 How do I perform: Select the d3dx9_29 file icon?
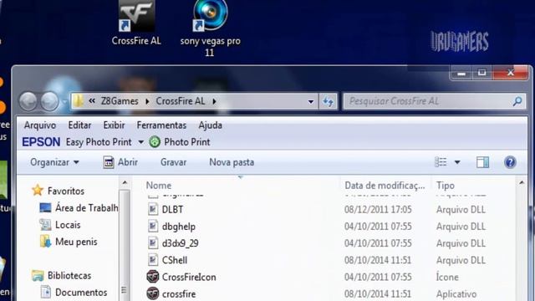click(x=153, y=243)
